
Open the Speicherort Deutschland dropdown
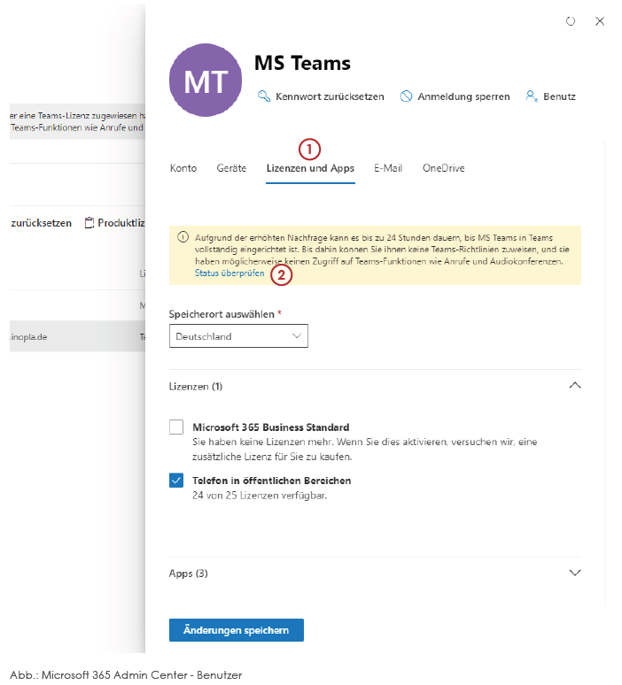pos(238,336)
